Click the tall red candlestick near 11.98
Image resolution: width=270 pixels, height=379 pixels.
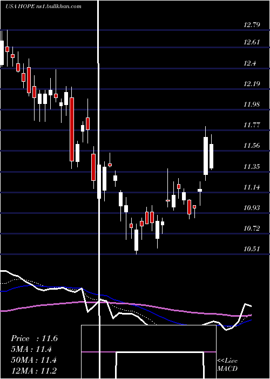(x=72, y=129)
